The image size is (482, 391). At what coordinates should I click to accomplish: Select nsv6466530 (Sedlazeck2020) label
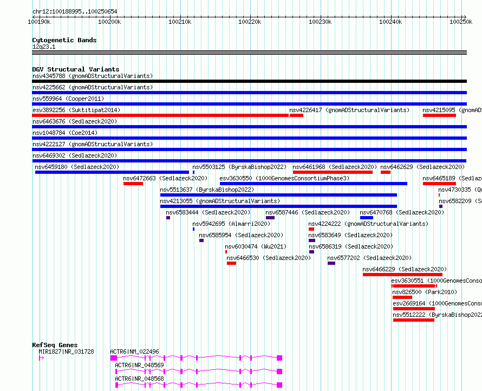pyautogui.click(x=269, y=258)
